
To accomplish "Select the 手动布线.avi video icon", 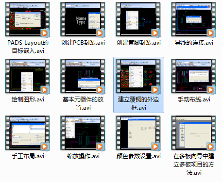I will (193, 76).
